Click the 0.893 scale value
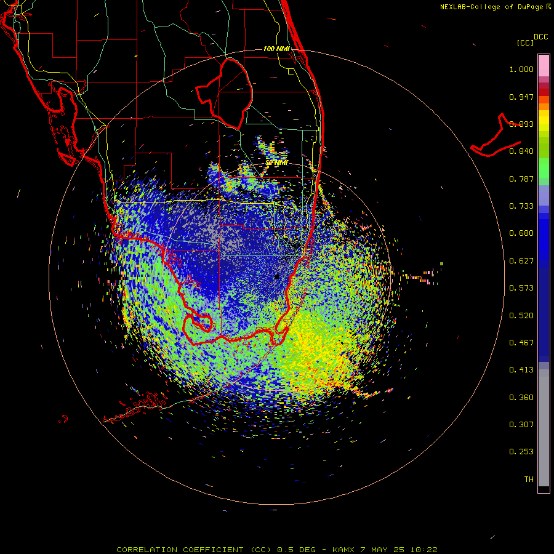The width and height of the screenshot is (554, 554). (x=521, y=124)
